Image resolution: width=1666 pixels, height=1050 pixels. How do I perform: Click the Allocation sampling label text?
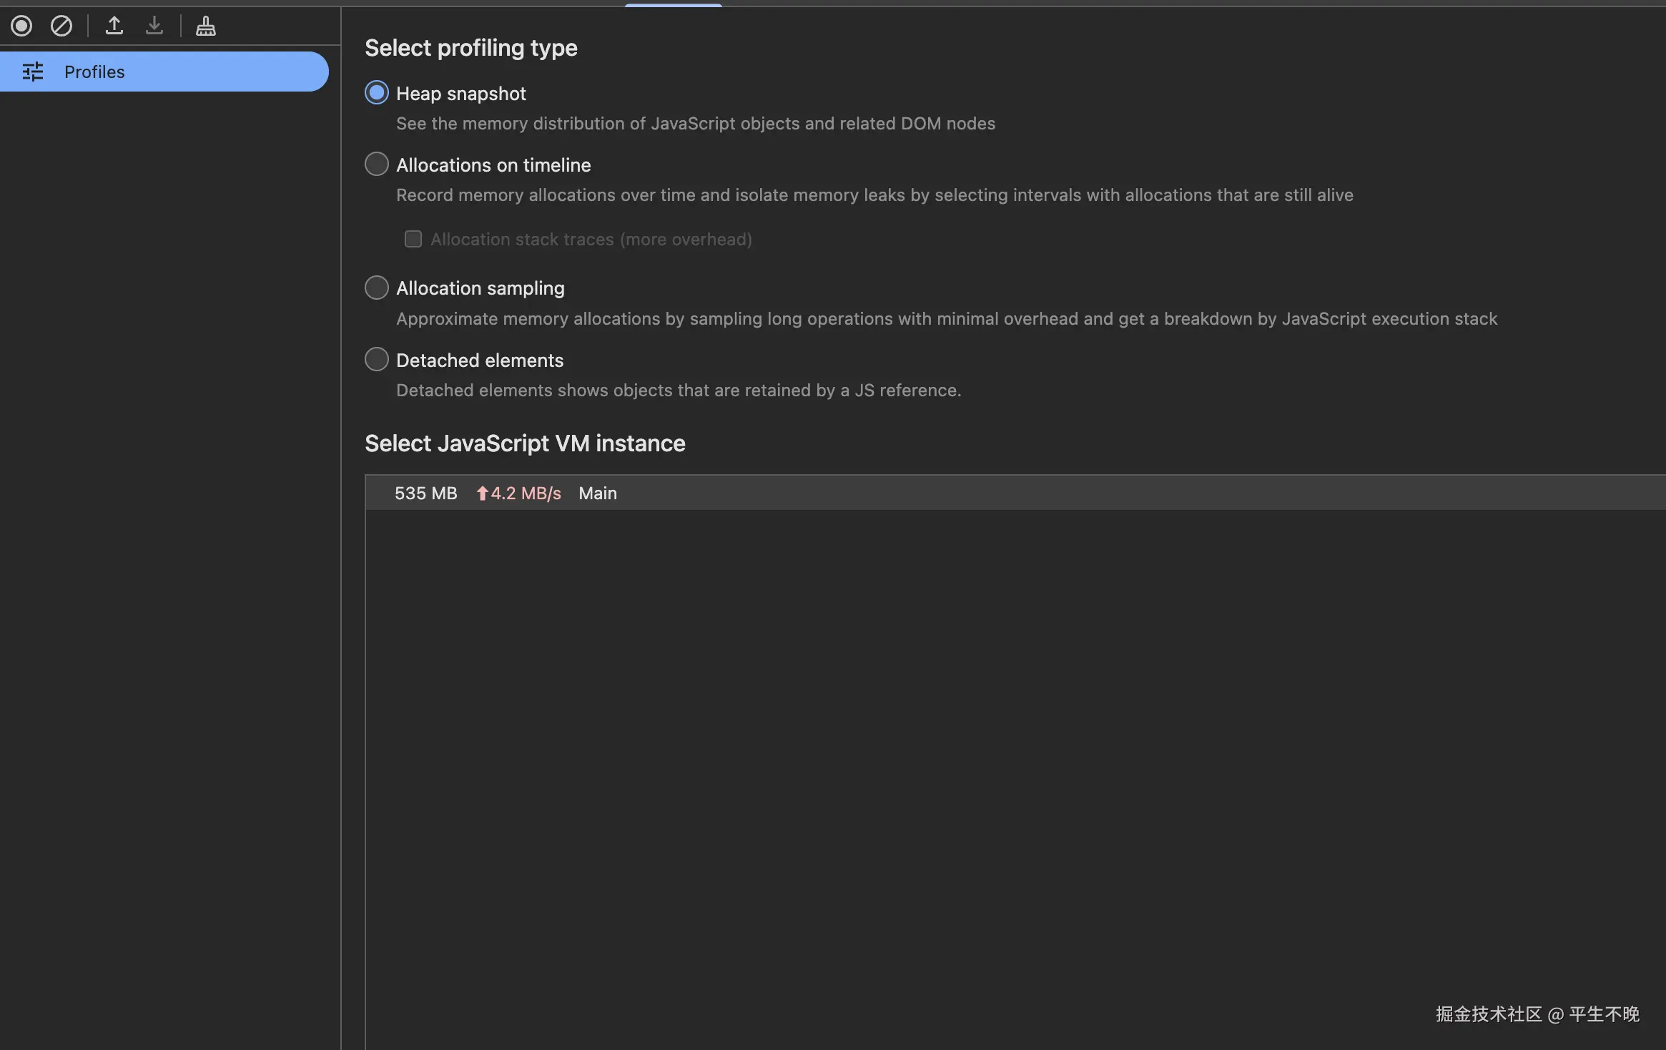480,288
